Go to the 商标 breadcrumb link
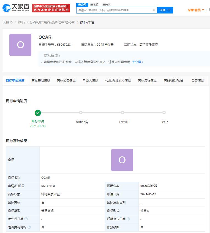Viewport: 210px width, 233px height. (21, 22)
